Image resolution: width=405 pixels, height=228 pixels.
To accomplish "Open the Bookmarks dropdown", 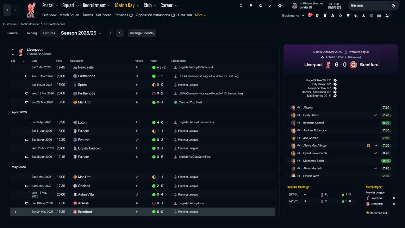I will pos(293,16).
